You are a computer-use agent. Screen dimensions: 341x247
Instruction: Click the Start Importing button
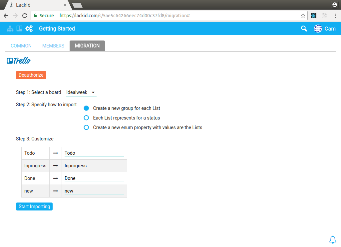tap(34, 206)
